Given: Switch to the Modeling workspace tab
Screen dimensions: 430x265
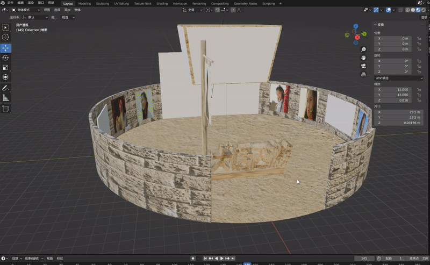Looking at the screenshot, I should (84, 4).
